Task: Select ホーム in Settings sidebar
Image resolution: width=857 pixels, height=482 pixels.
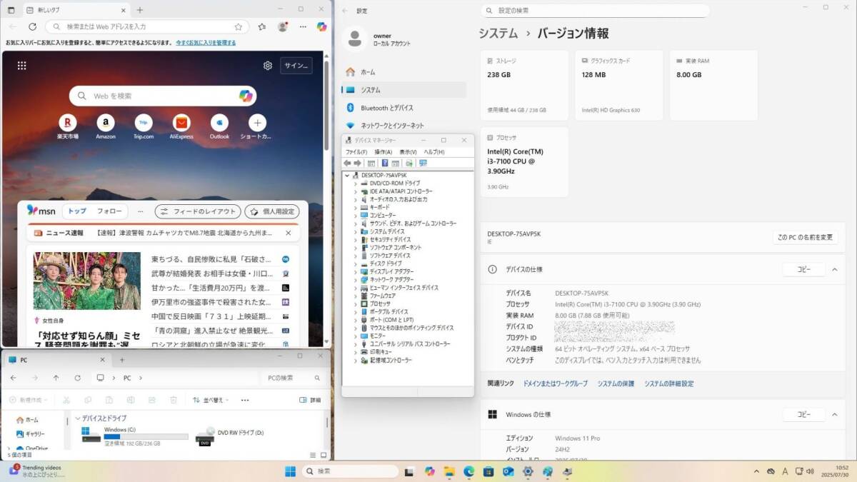Action: point(404,72)
